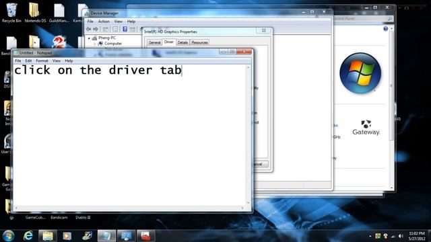
Task: Expand the Computer node in Device Manager
Action: tap(95, 44)
